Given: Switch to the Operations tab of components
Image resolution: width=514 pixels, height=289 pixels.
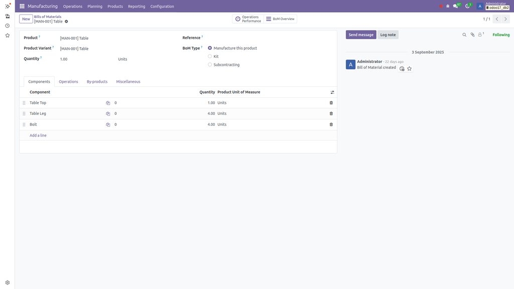Looking at the screenshot, I should point(68,81).
